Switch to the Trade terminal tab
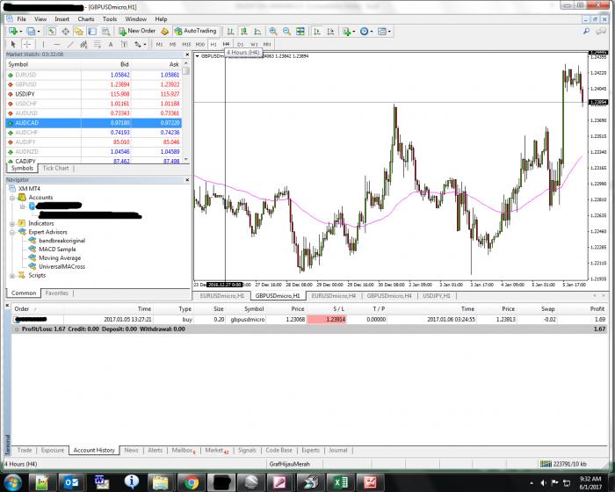Screen dimensions: 615x492 [25, 450]
